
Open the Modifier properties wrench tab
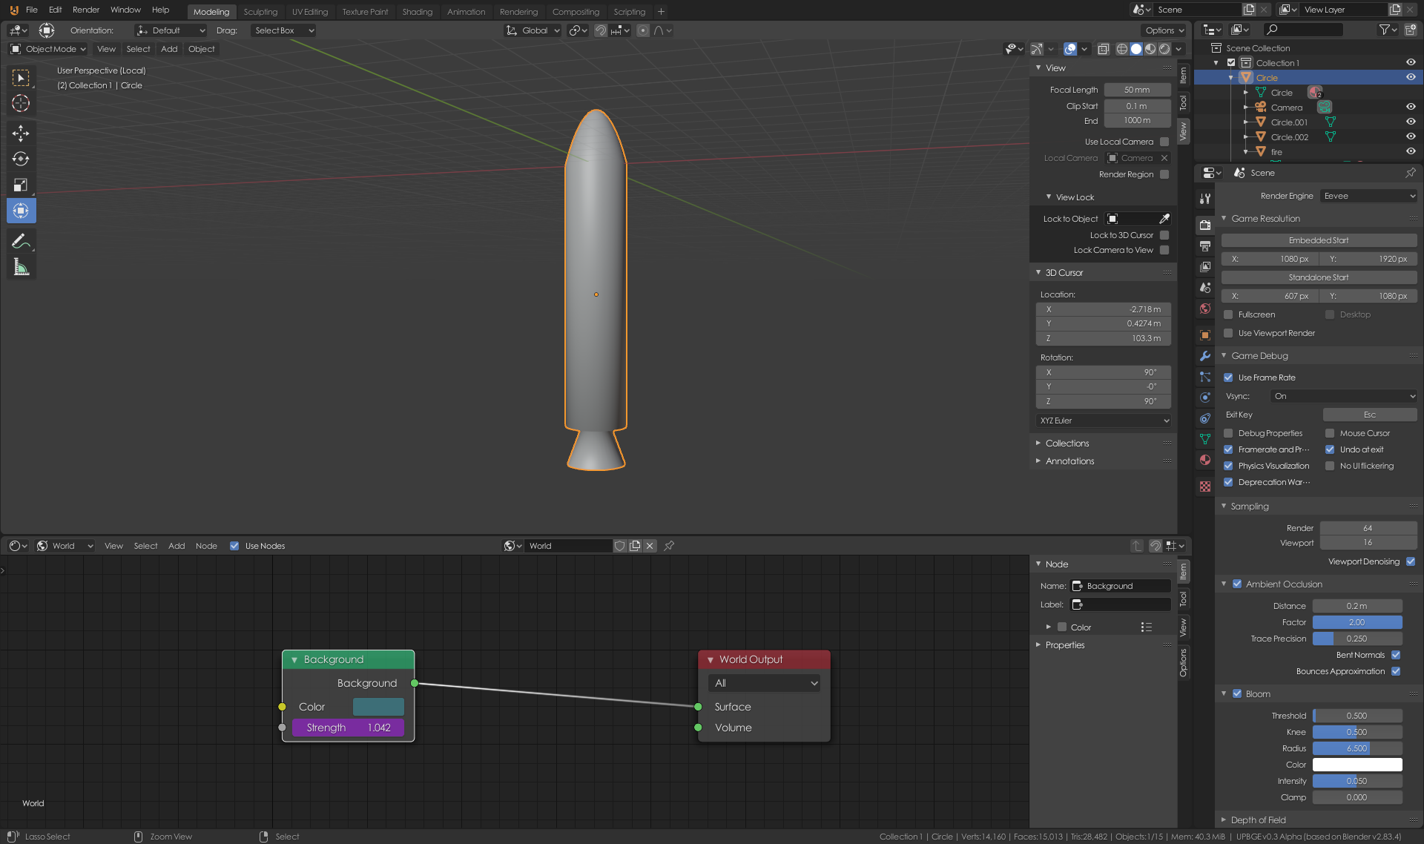click(1205, 356)
